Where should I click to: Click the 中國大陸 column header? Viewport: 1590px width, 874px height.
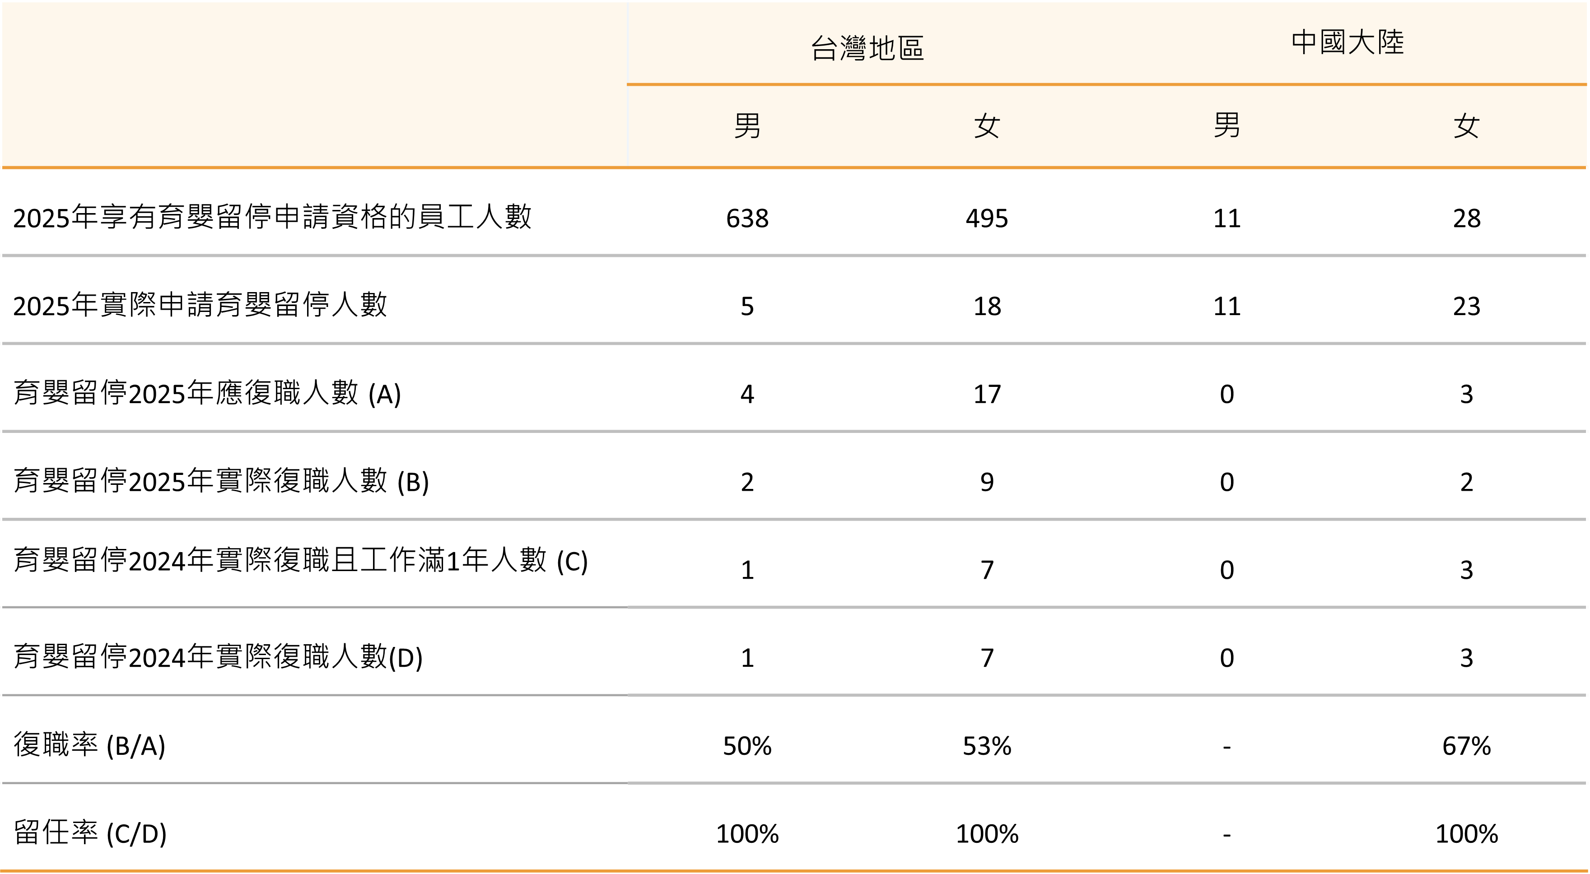click(x=1348, y=42)
